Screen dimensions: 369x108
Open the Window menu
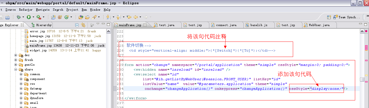[x=95, y=10]
